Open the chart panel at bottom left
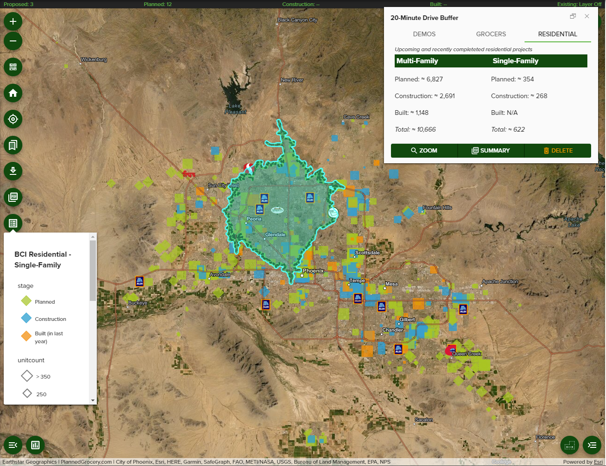The height and width of the screenshot is (466, 606). click(35, 445)
